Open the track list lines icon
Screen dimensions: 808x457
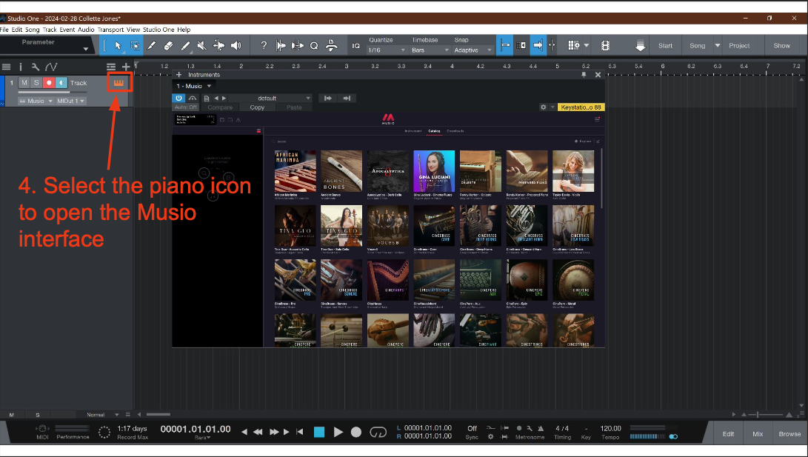[x=6, y=67]
